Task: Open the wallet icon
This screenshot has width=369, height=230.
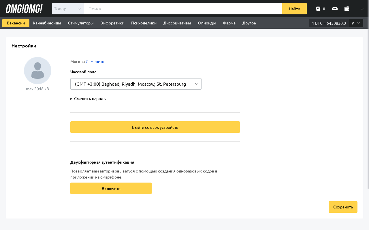Action: click(x=347, y=9)
